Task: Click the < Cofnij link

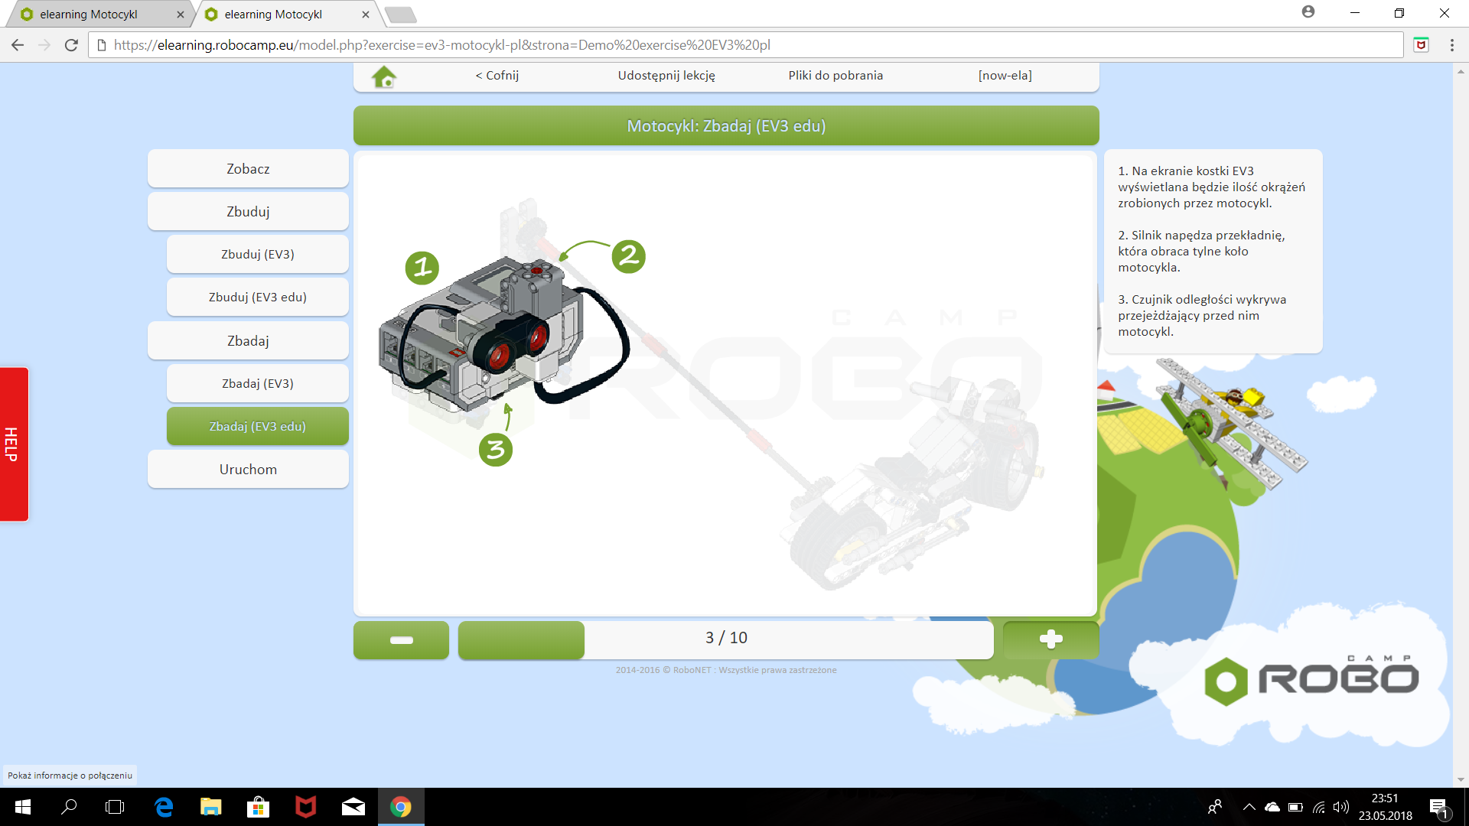Action: pos(497,76)
